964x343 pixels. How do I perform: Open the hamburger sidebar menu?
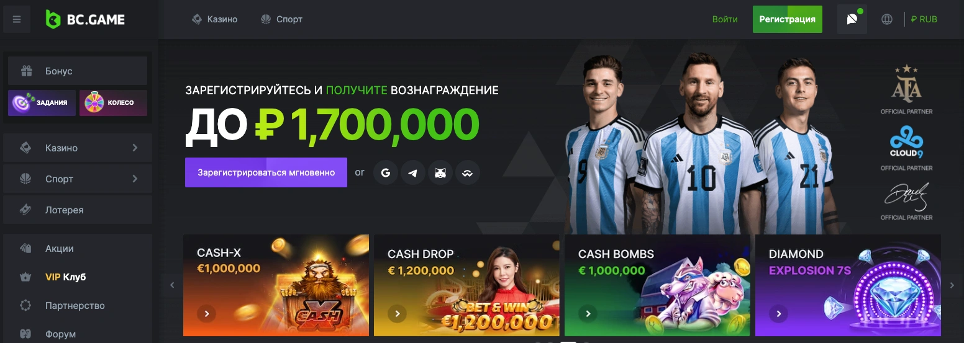point(17,19)
